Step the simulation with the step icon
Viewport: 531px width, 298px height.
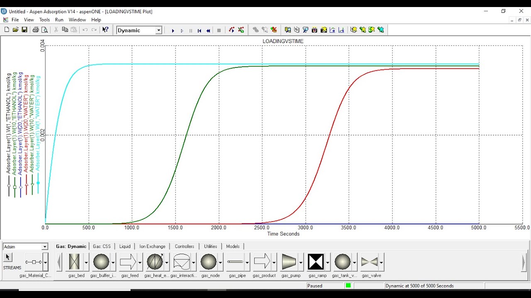[x=182, y=31]
